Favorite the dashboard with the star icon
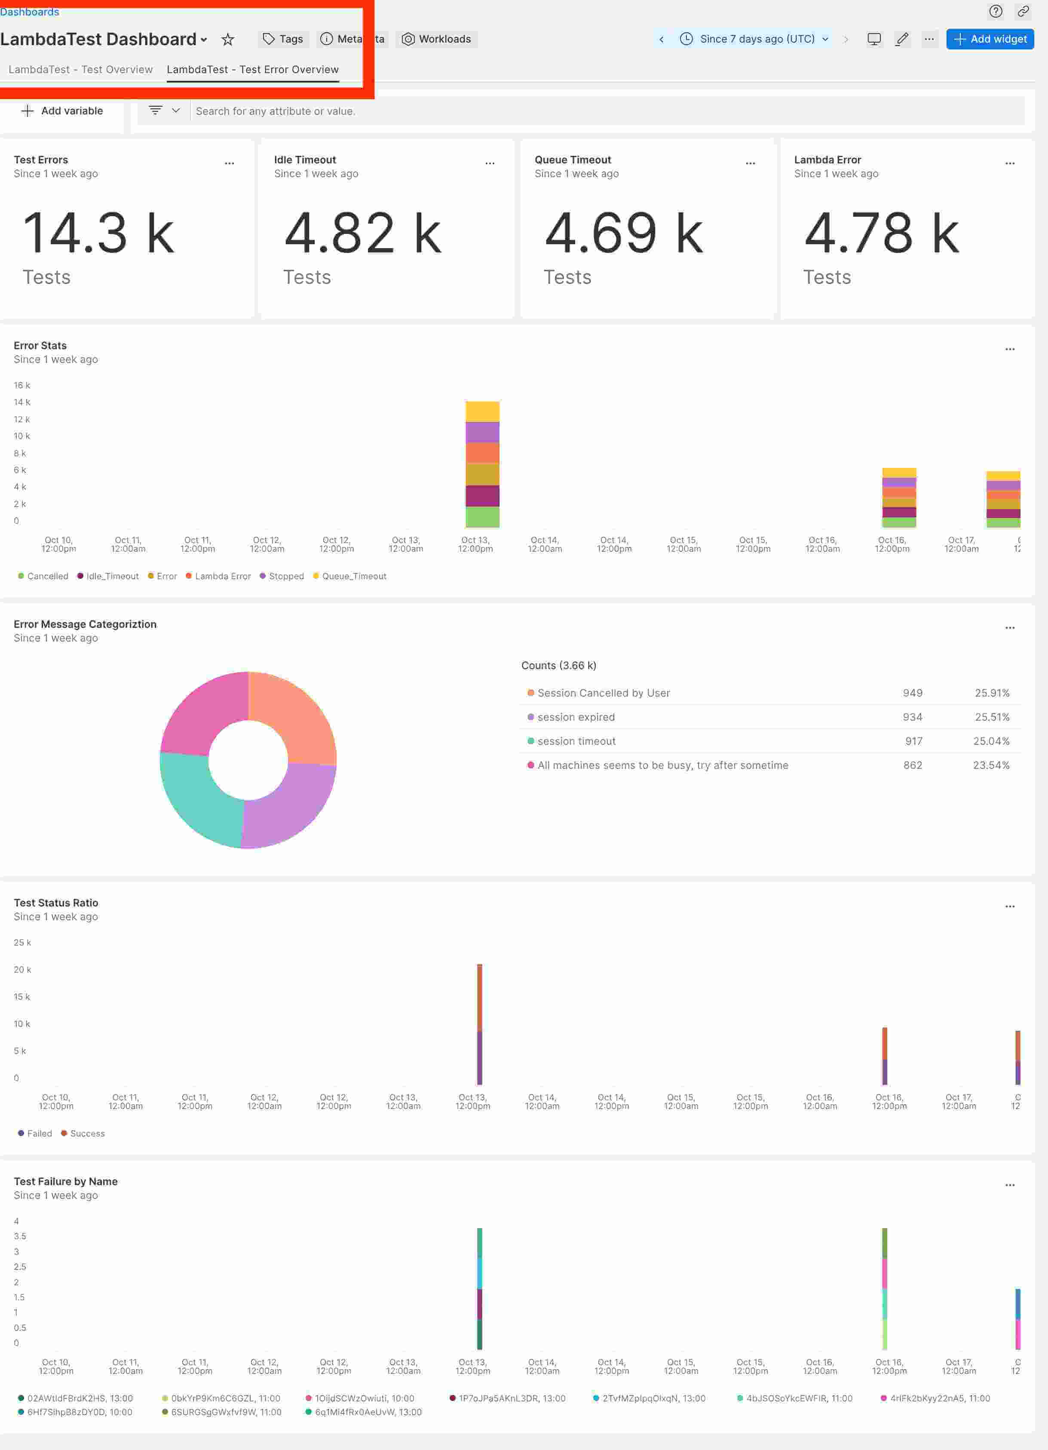Viewport: 1048px width, 1450px height. tap(227, 39)
